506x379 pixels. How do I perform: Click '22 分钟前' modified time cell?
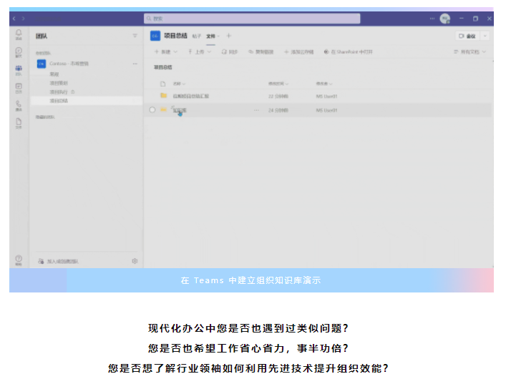pos(278,96)
